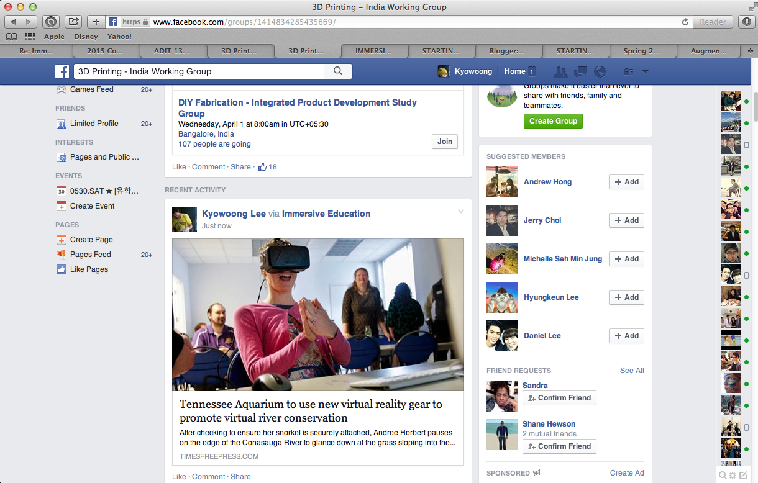The width and height of the screenshot is (758, 483).
Task: Add Michelle Seh Min Jung to group
Action: pyautogui.click(x=626, y=259)
